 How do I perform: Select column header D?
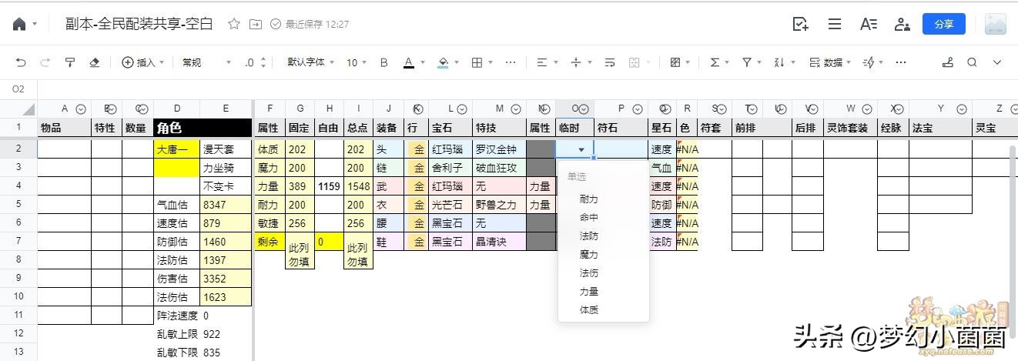coord(177,109)
